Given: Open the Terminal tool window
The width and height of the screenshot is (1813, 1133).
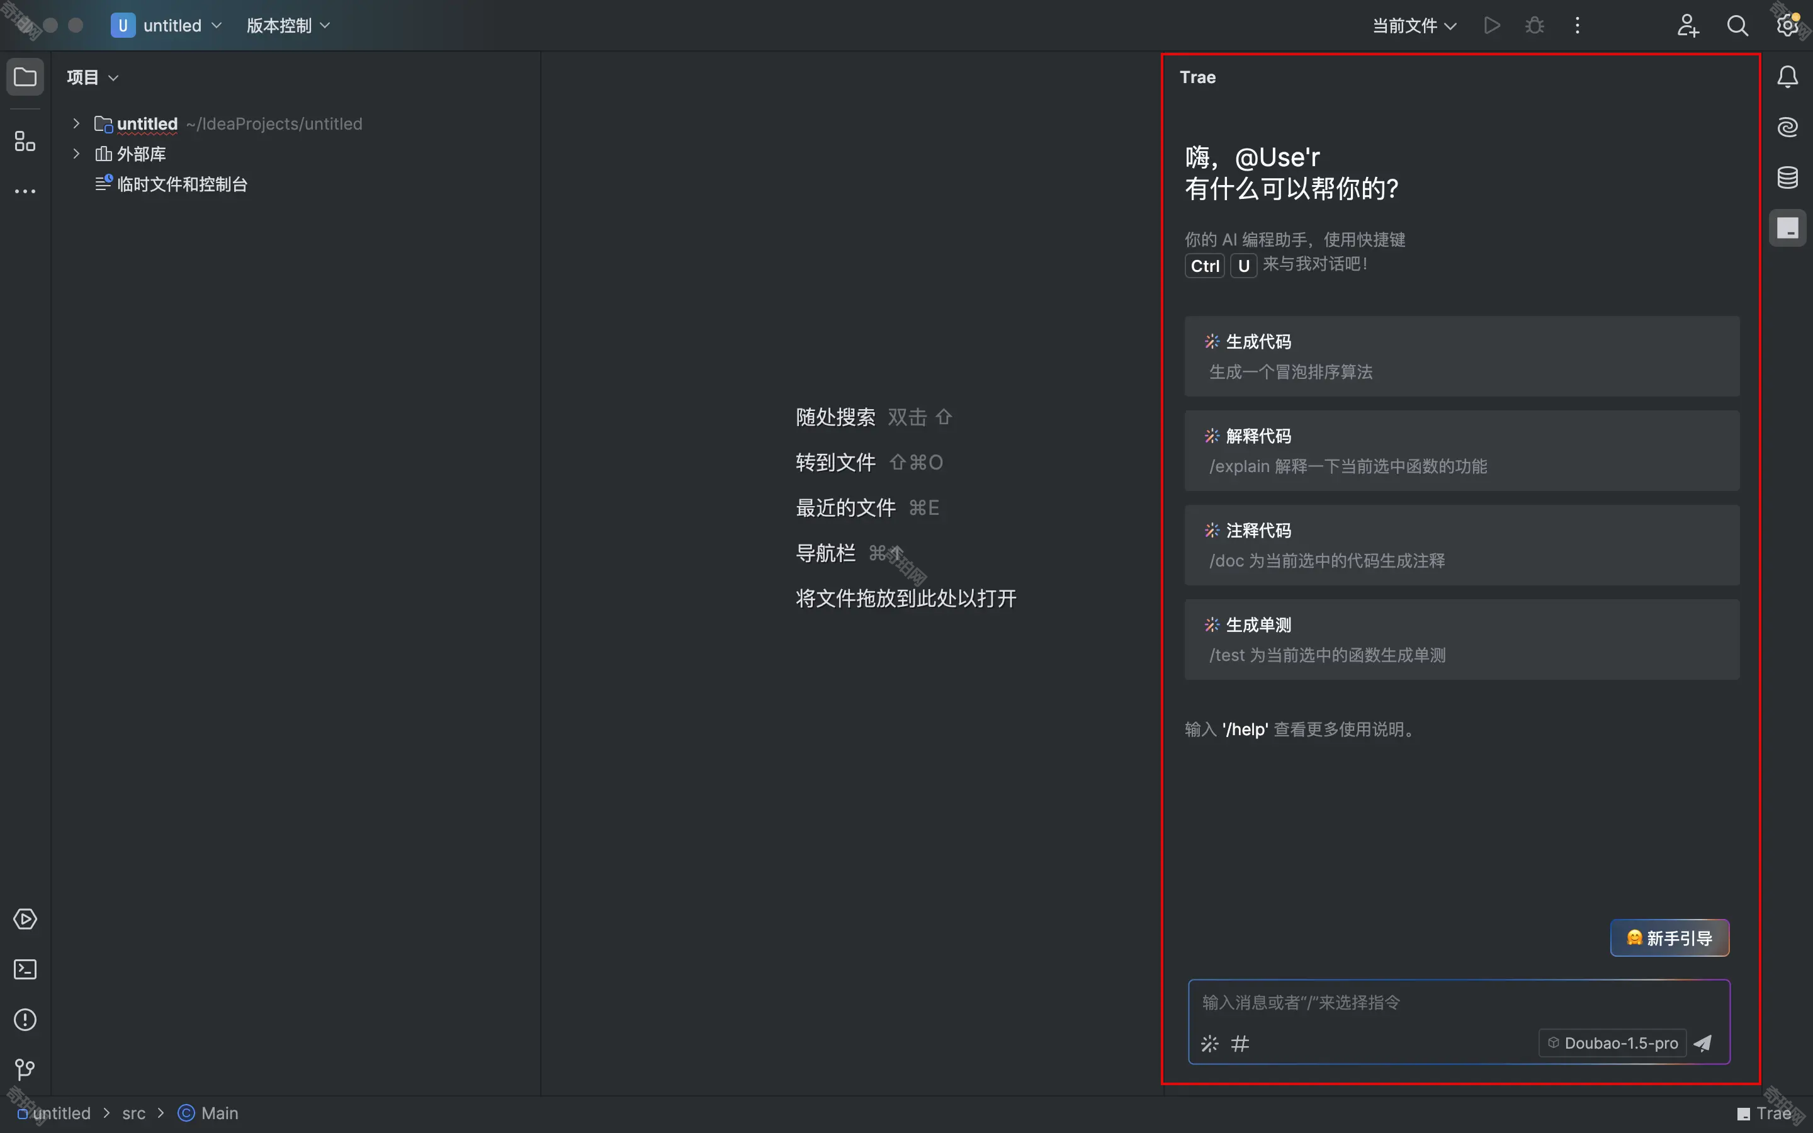Looking at the screenshot, I should 25,969.
